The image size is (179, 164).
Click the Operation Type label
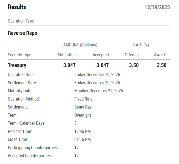pyautogui.click(x=21, y=21)
